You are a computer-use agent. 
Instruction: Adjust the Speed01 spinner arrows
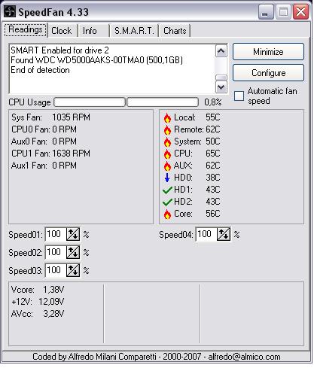[x=73, y=234]
